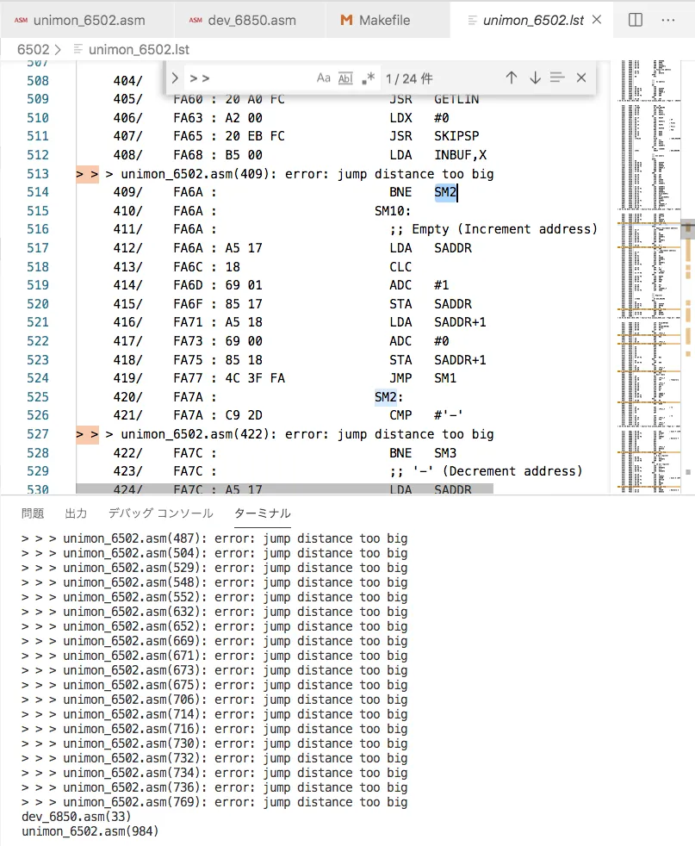Click terminal error line for asm(487)
Image resolution: width=695 pixels, height=846 pixels.
click(214, 538)
